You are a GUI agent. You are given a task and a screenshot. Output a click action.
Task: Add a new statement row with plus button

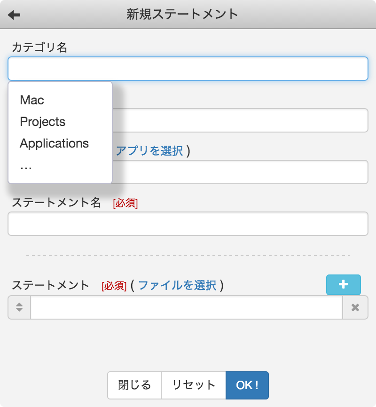tap(343, 284)
